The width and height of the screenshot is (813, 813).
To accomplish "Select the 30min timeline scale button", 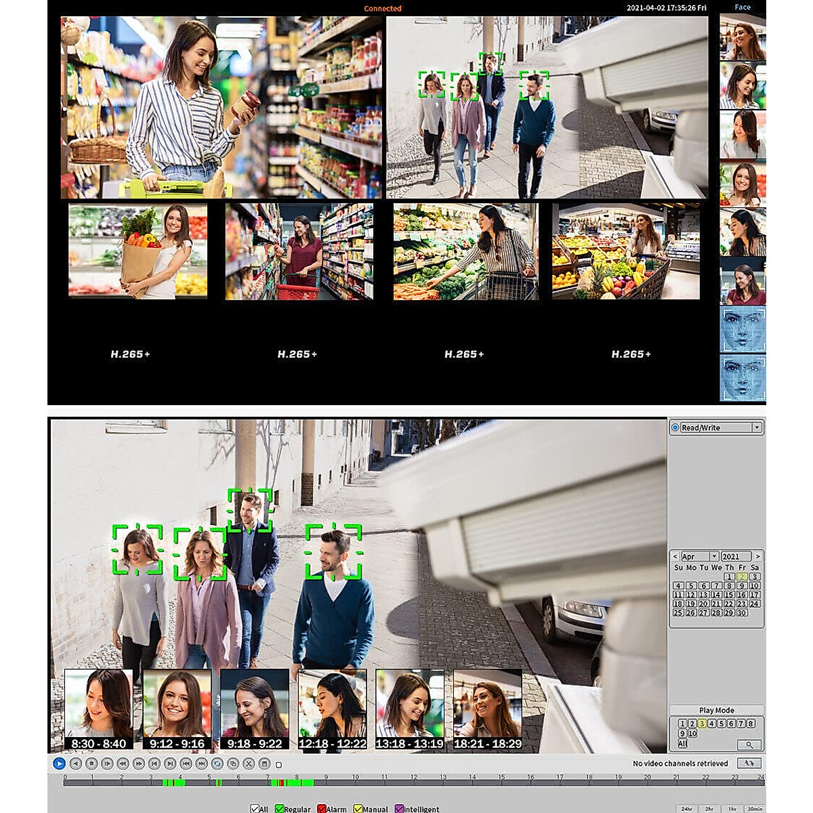I will pos(755,809).
